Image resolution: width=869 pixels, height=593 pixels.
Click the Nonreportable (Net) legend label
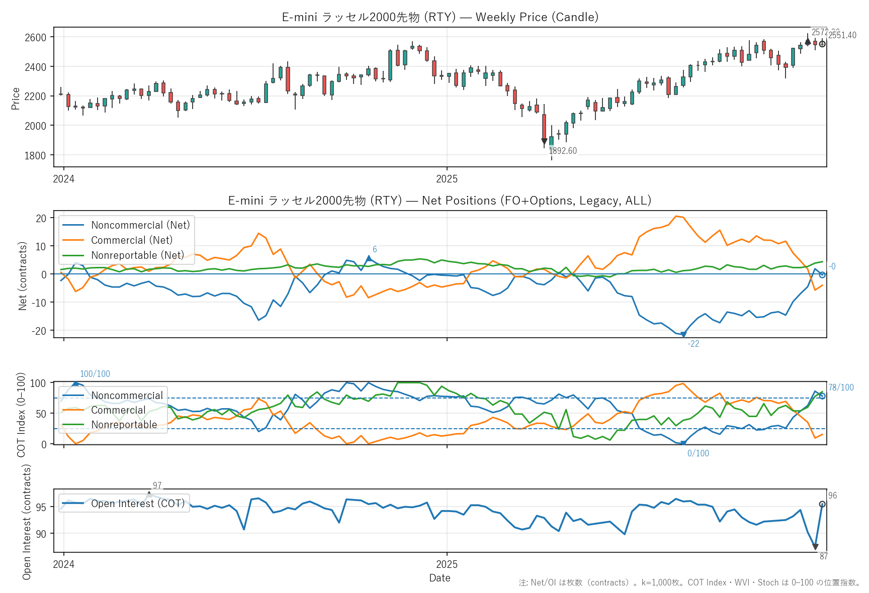click(x=137, y=255)
